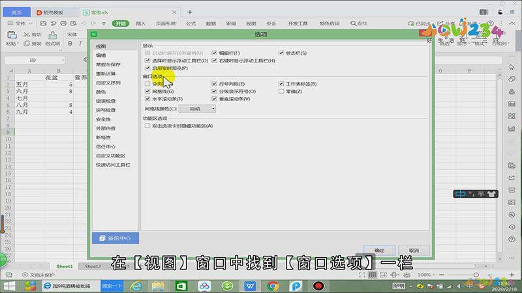Select the 重新计算 category in options list

tap(106, 74)
